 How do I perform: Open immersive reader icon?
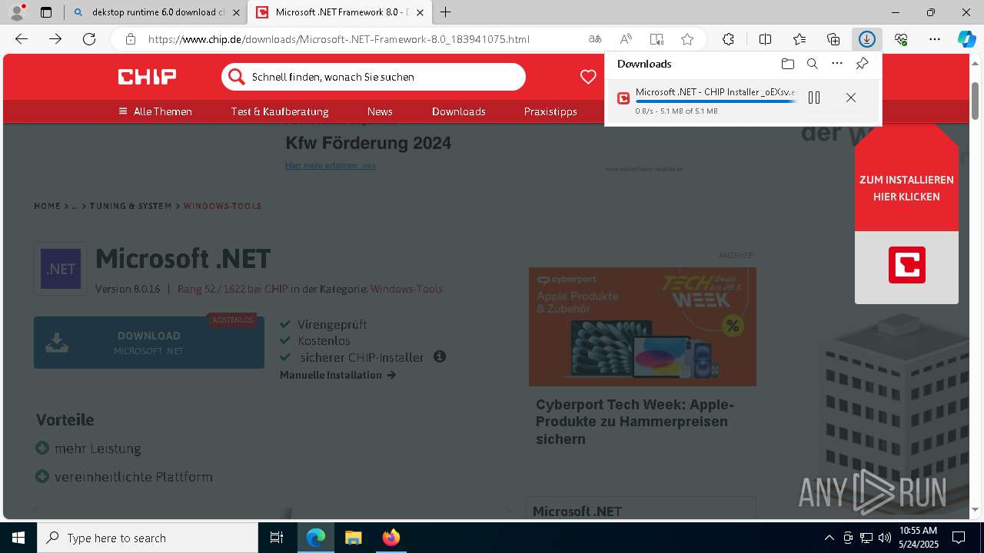[657, 39]
